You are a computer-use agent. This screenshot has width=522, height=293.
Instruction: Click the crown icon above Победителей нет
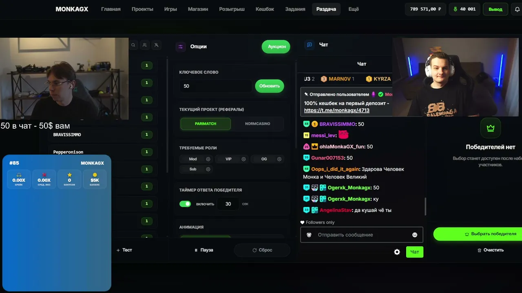(x=491, y=128)
